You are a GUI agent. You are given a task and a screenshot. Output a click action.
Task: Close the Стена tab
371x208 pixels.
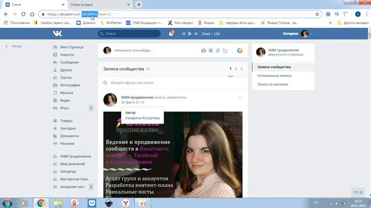tap(63, 5)
